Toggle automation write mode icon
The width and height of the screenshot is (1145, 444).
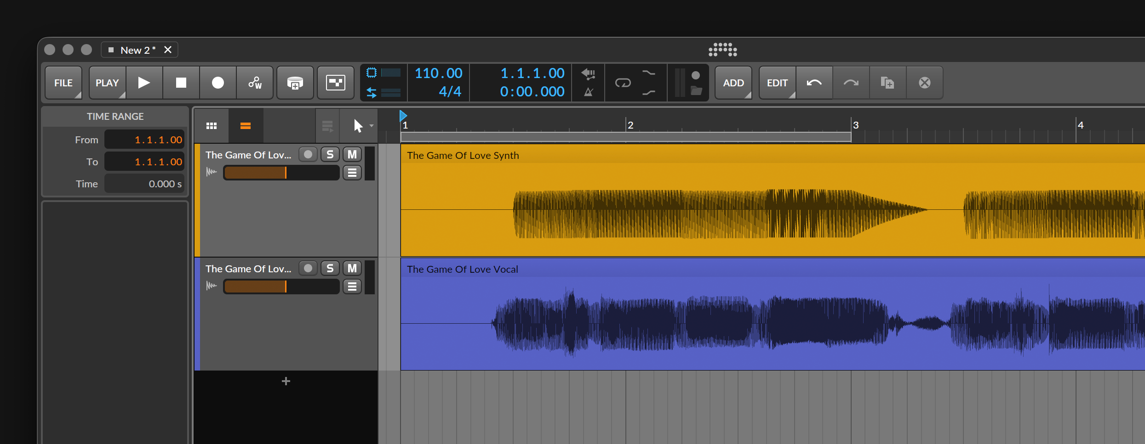(x=255, y=83)
